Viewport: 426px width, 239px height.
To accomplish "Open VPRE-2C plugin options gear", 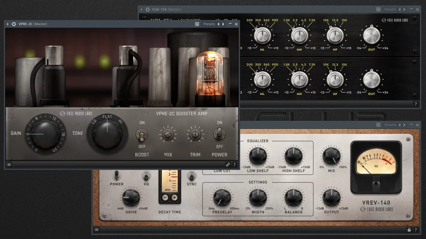I will (x=14, y=24).
